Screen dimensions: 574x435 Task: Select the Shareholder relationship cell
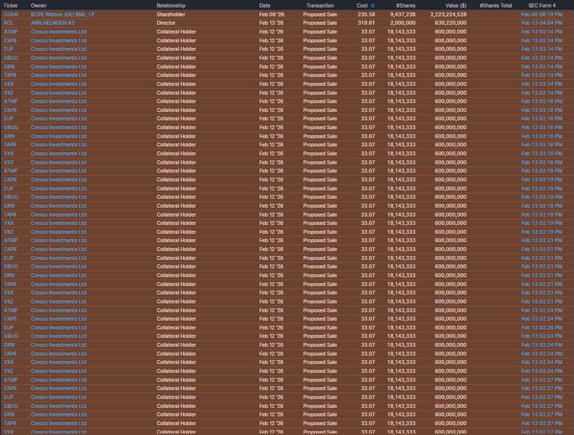click(x=171, y=14)
